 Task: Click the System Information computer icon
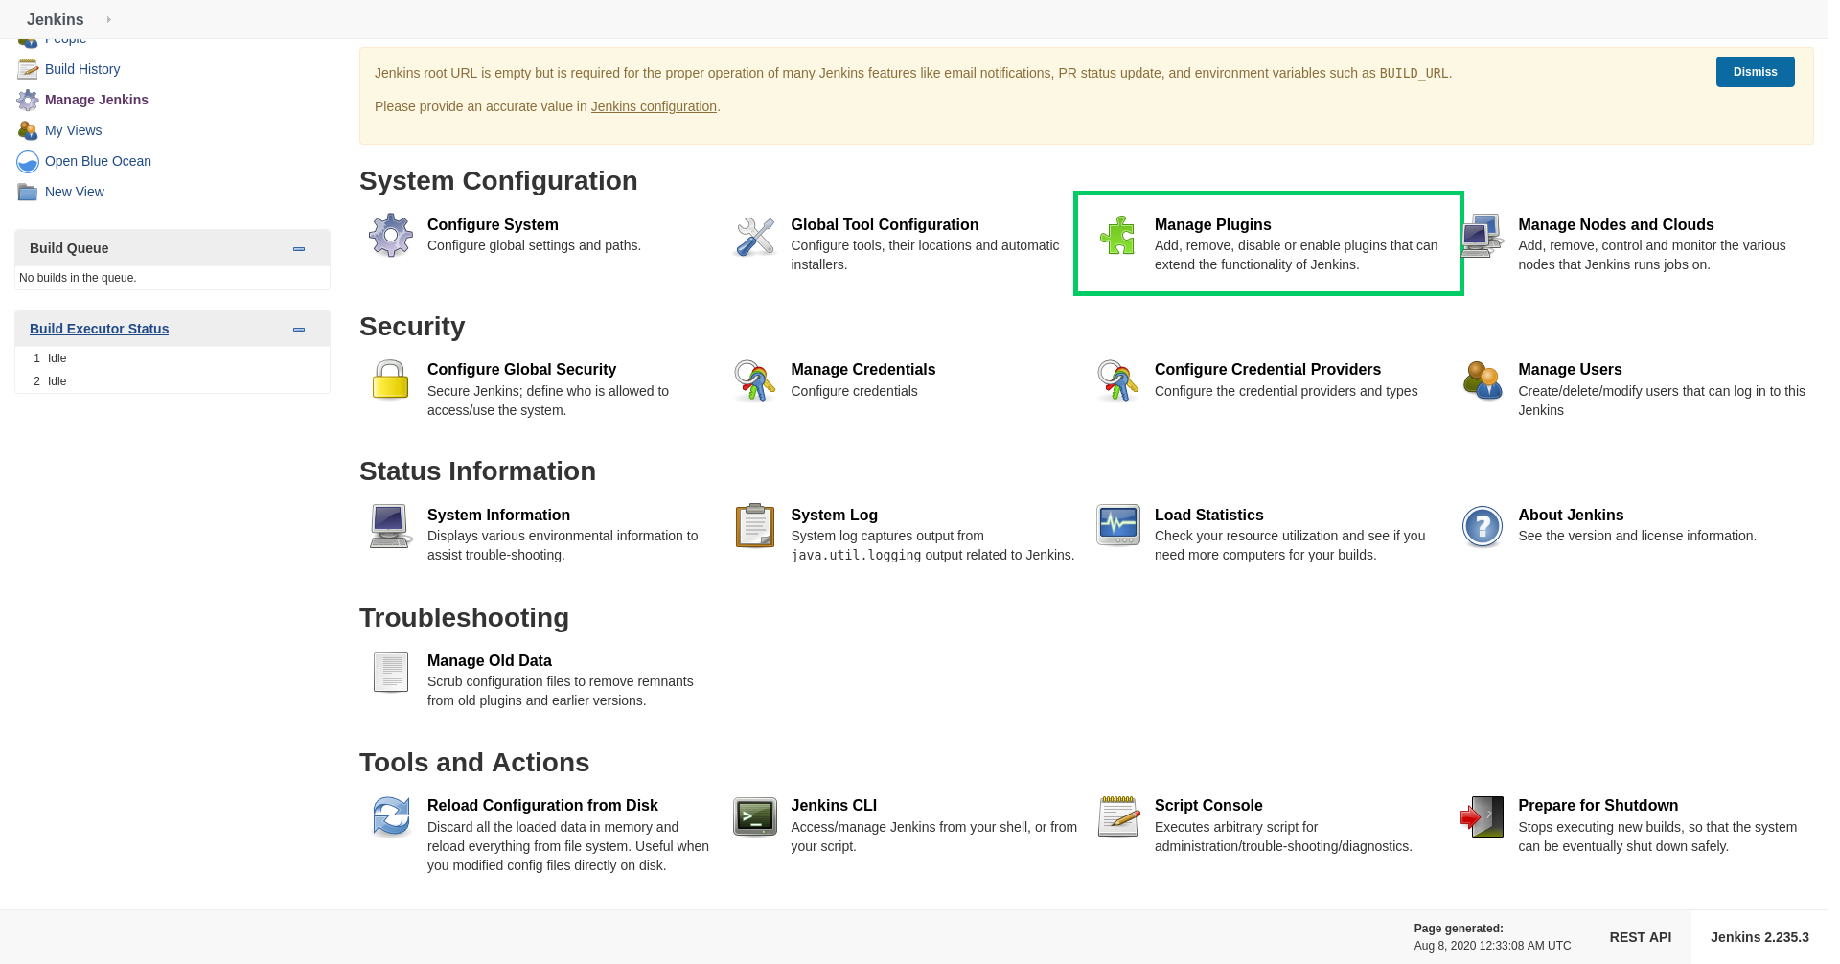pos(391,526)
